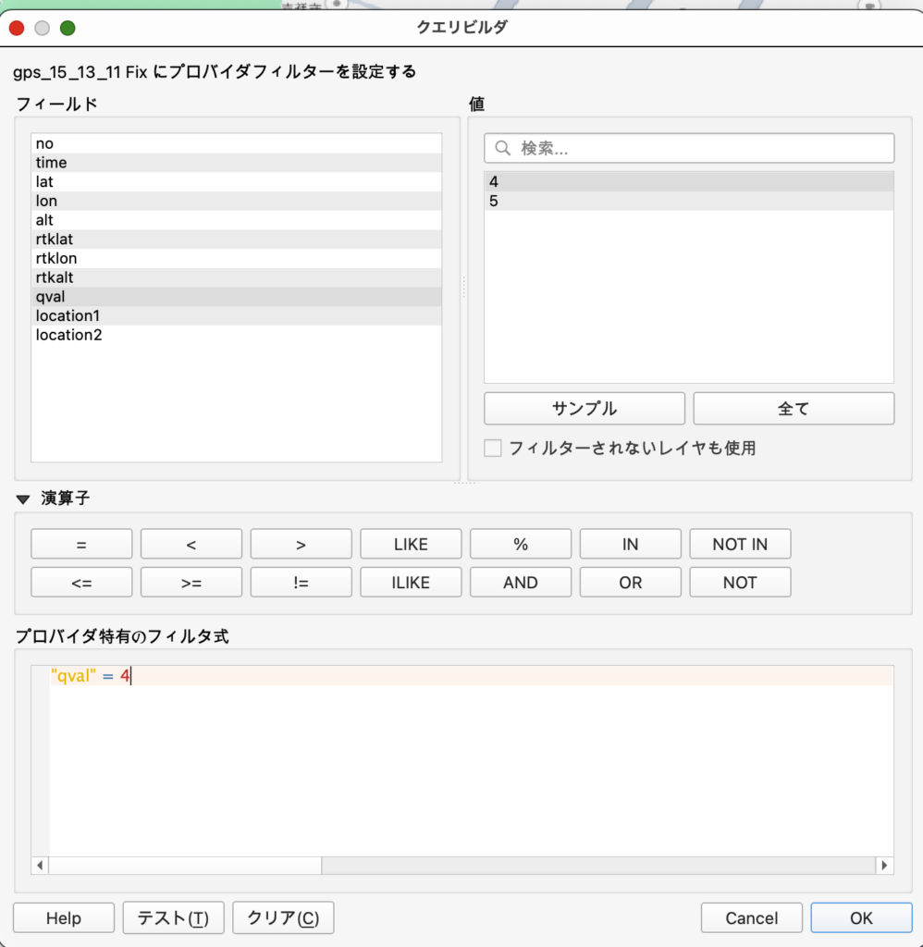Insert the AND operator
The height and width of the screenshot is (947, 923).
521,583
